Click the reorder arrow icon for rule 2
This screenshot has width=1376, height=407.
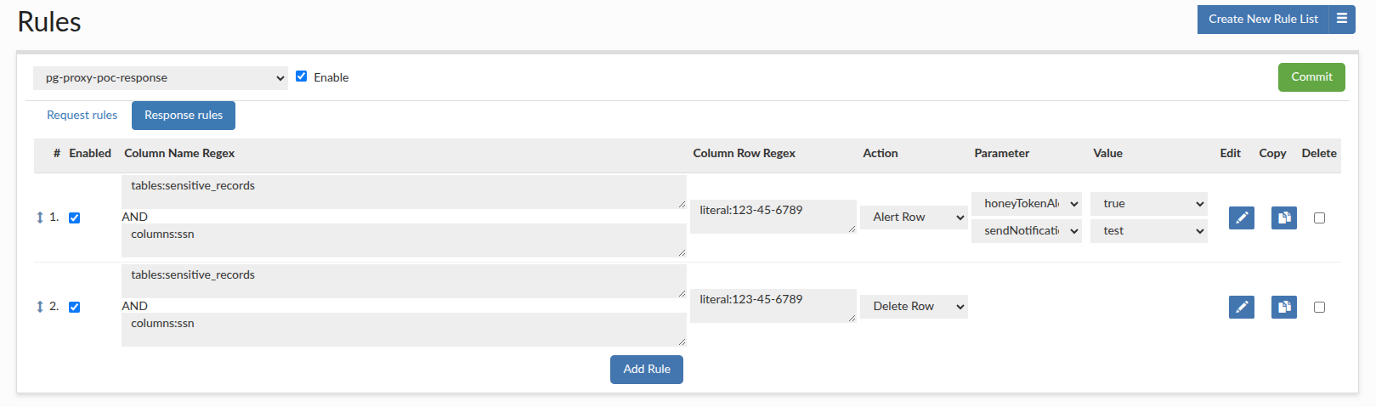coord(40,307)
